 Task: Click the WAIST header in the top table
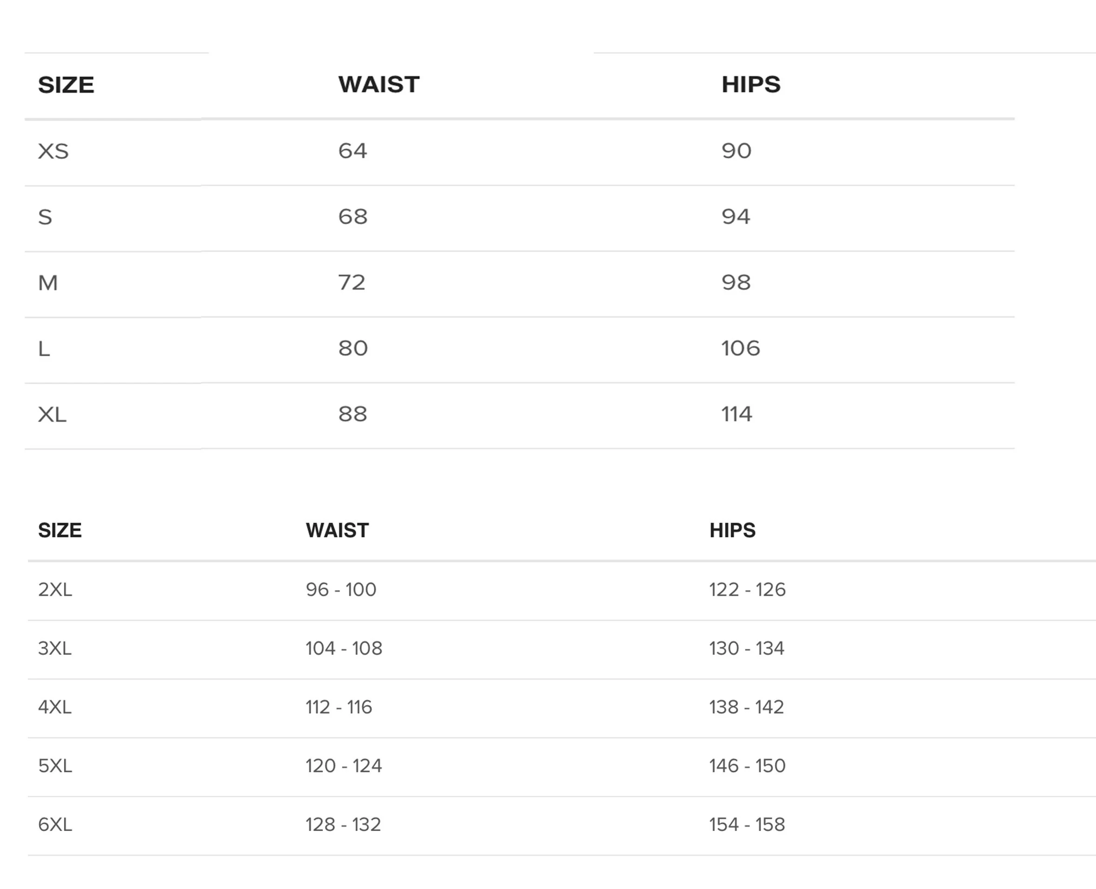pyautogui.click(x=379, y=84)
